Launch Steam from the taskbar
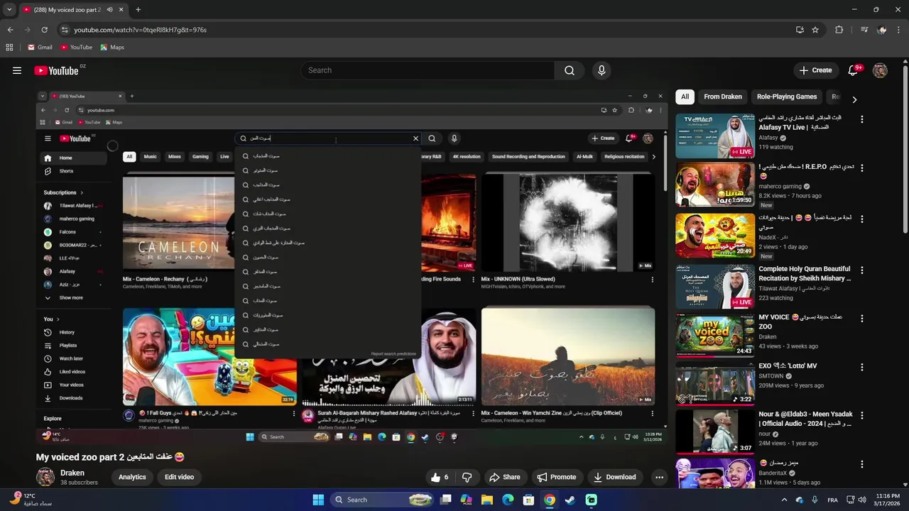This screenshot has width=909, height=511. (x=570, y=500)
